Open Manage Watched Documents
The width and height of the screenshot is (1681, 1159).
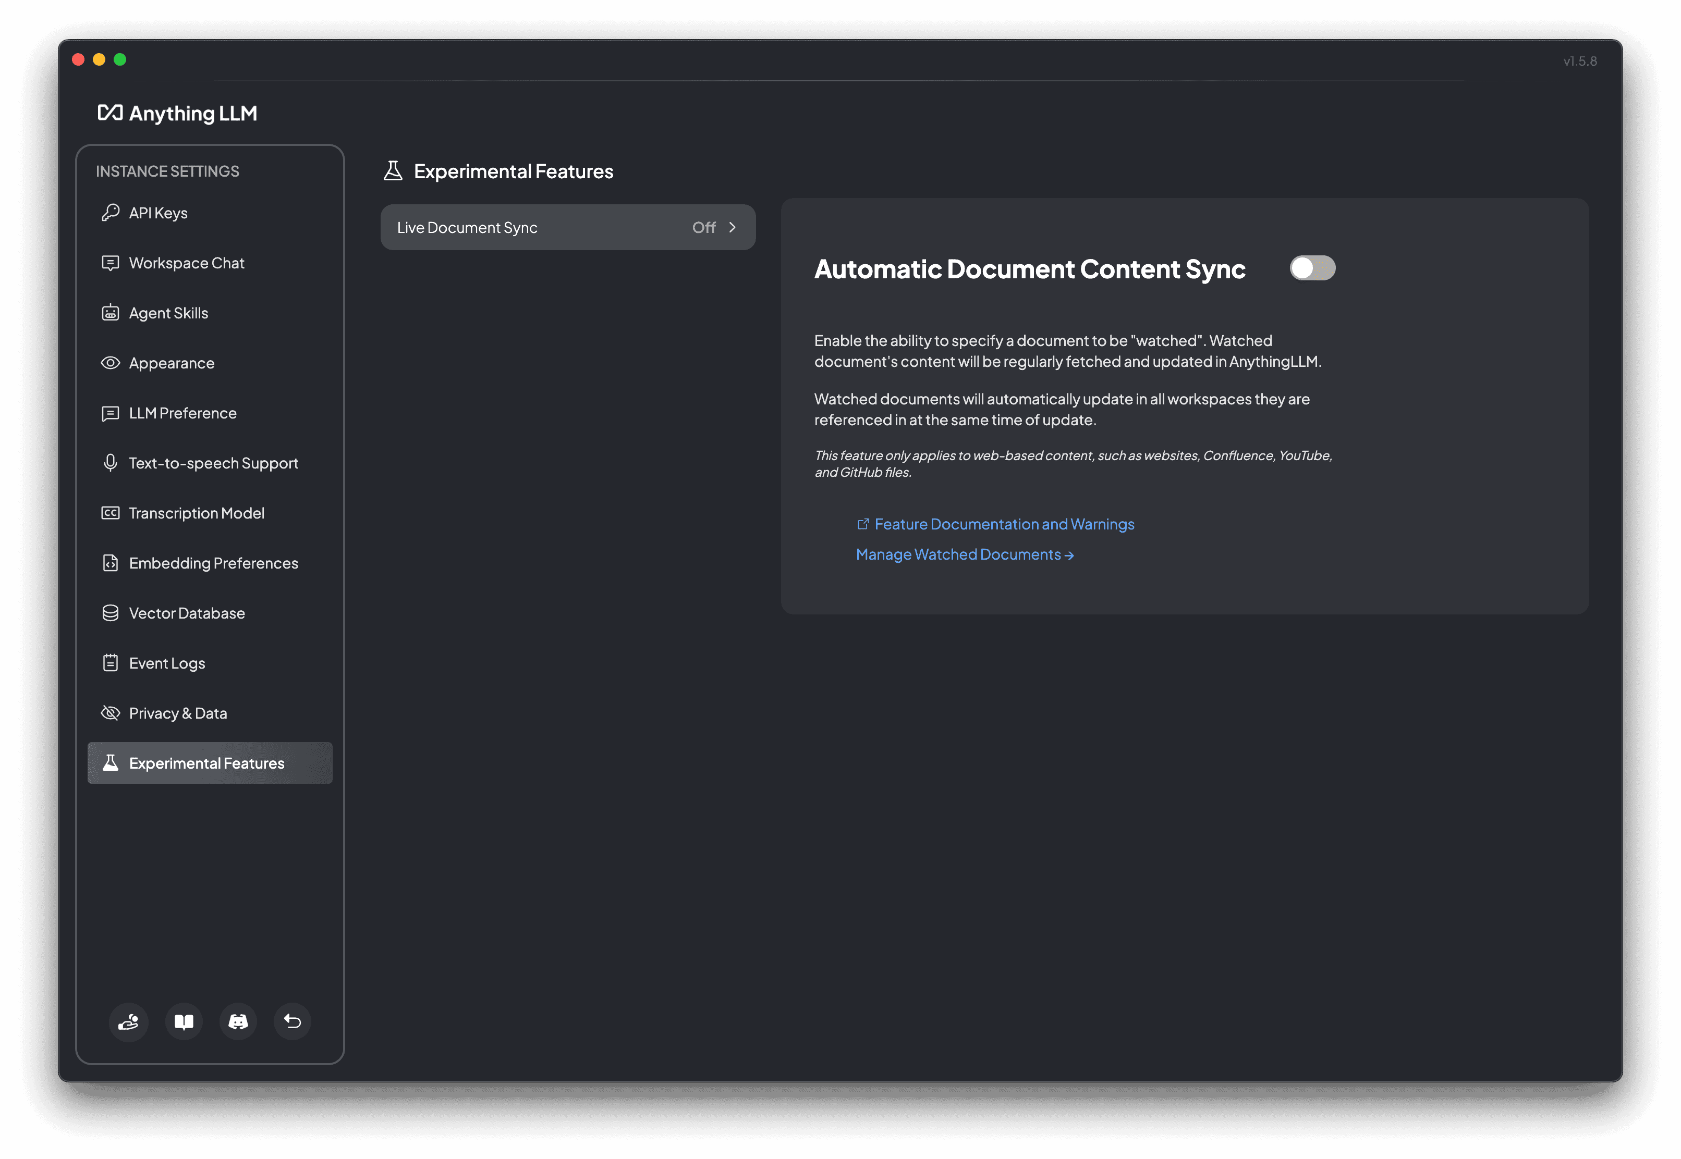click(x=965, y=554)
